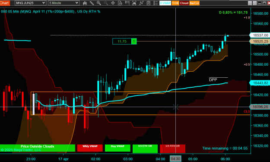This screenshot has width=270, height=162.
Task: Click the D 0,83% = 151,75 readout
Action: pos(233,13)
